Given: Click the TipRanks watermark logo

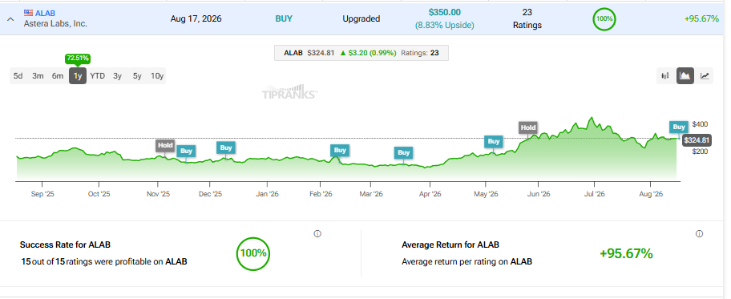Looking at the screenshot, I should 289,92.
